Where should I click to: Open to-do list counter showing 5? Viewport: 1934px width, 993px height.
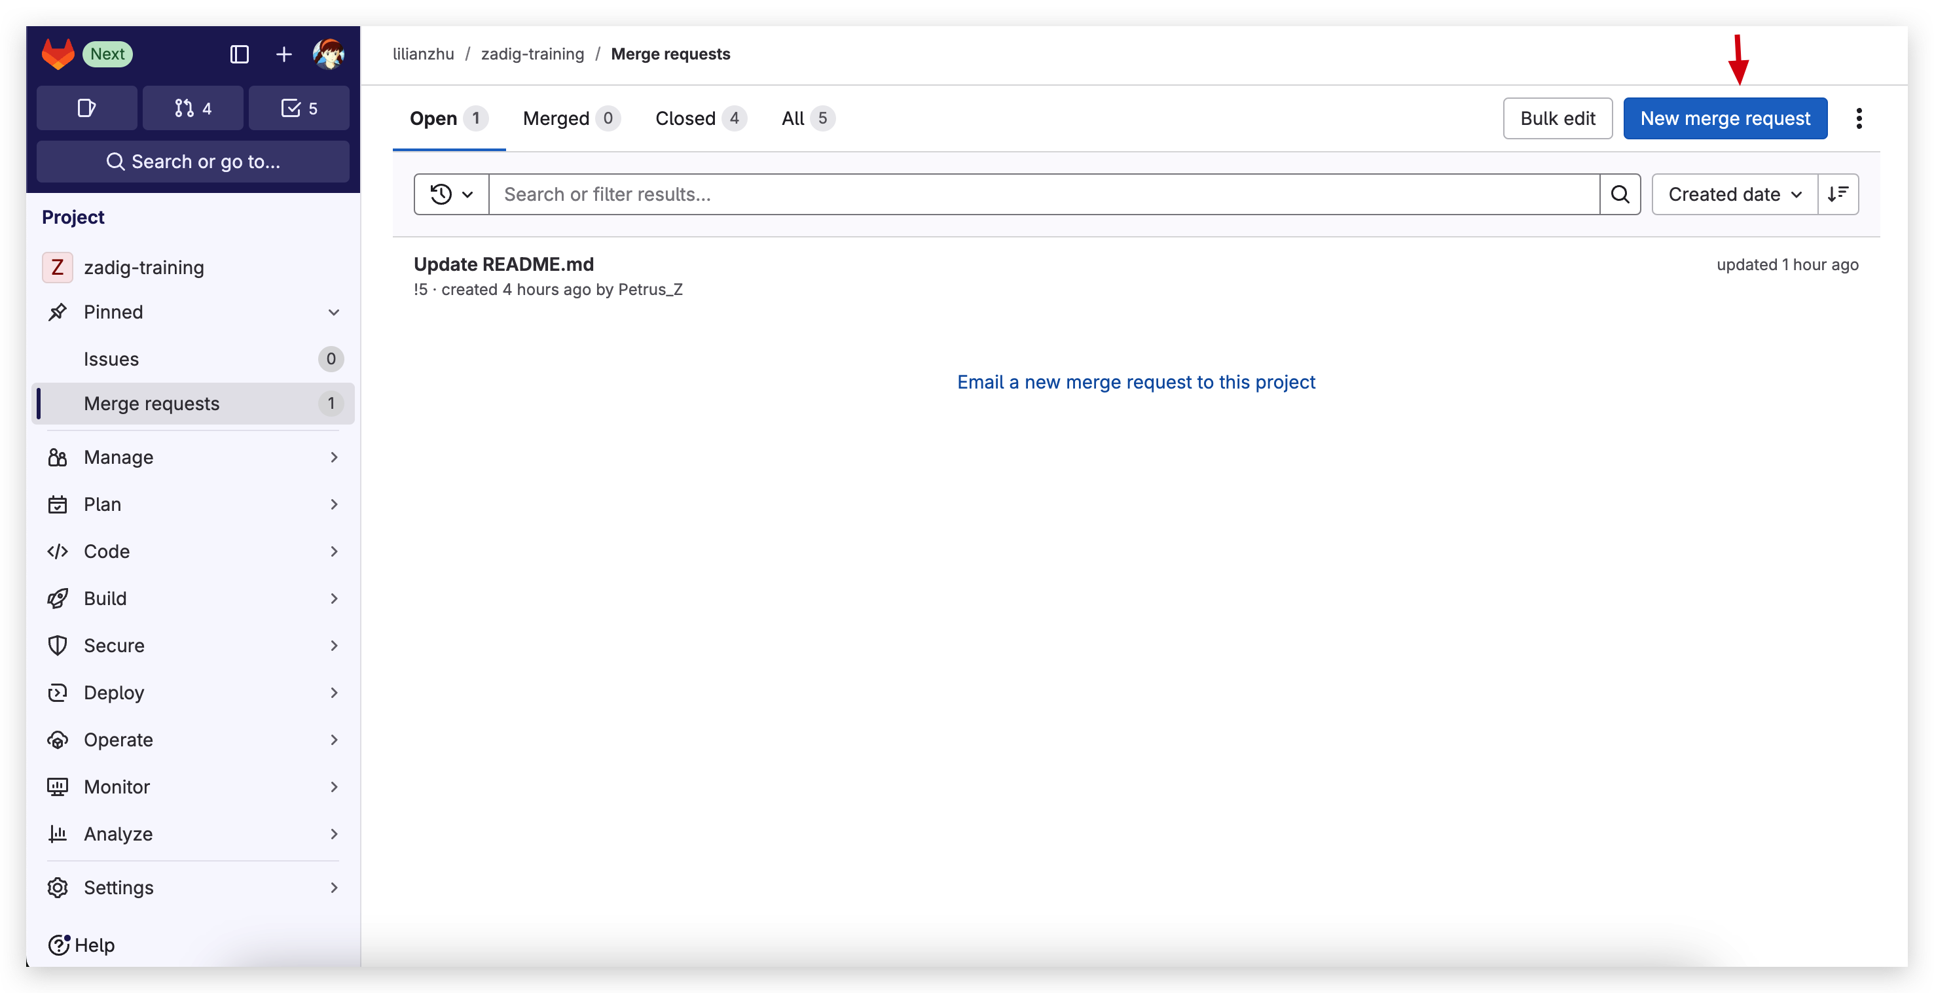click(299, 108)
